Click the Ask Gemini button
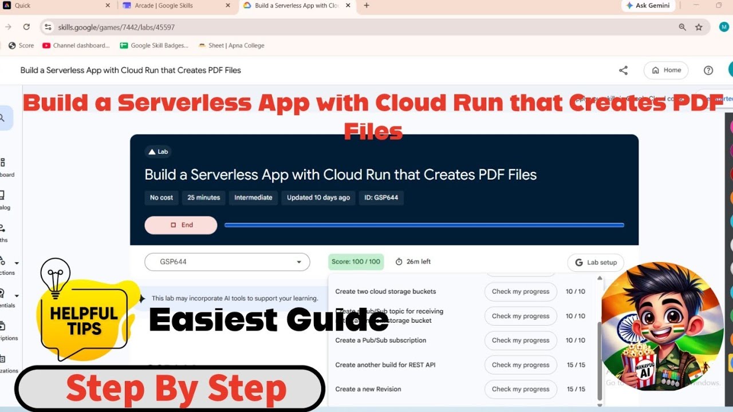733x412 pixels. click(649, 6)
